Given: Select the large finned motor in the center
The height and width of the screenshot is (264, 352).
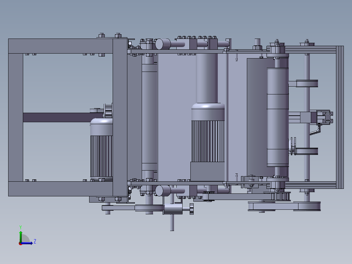Looking at the screenshot, I should 208,141.
